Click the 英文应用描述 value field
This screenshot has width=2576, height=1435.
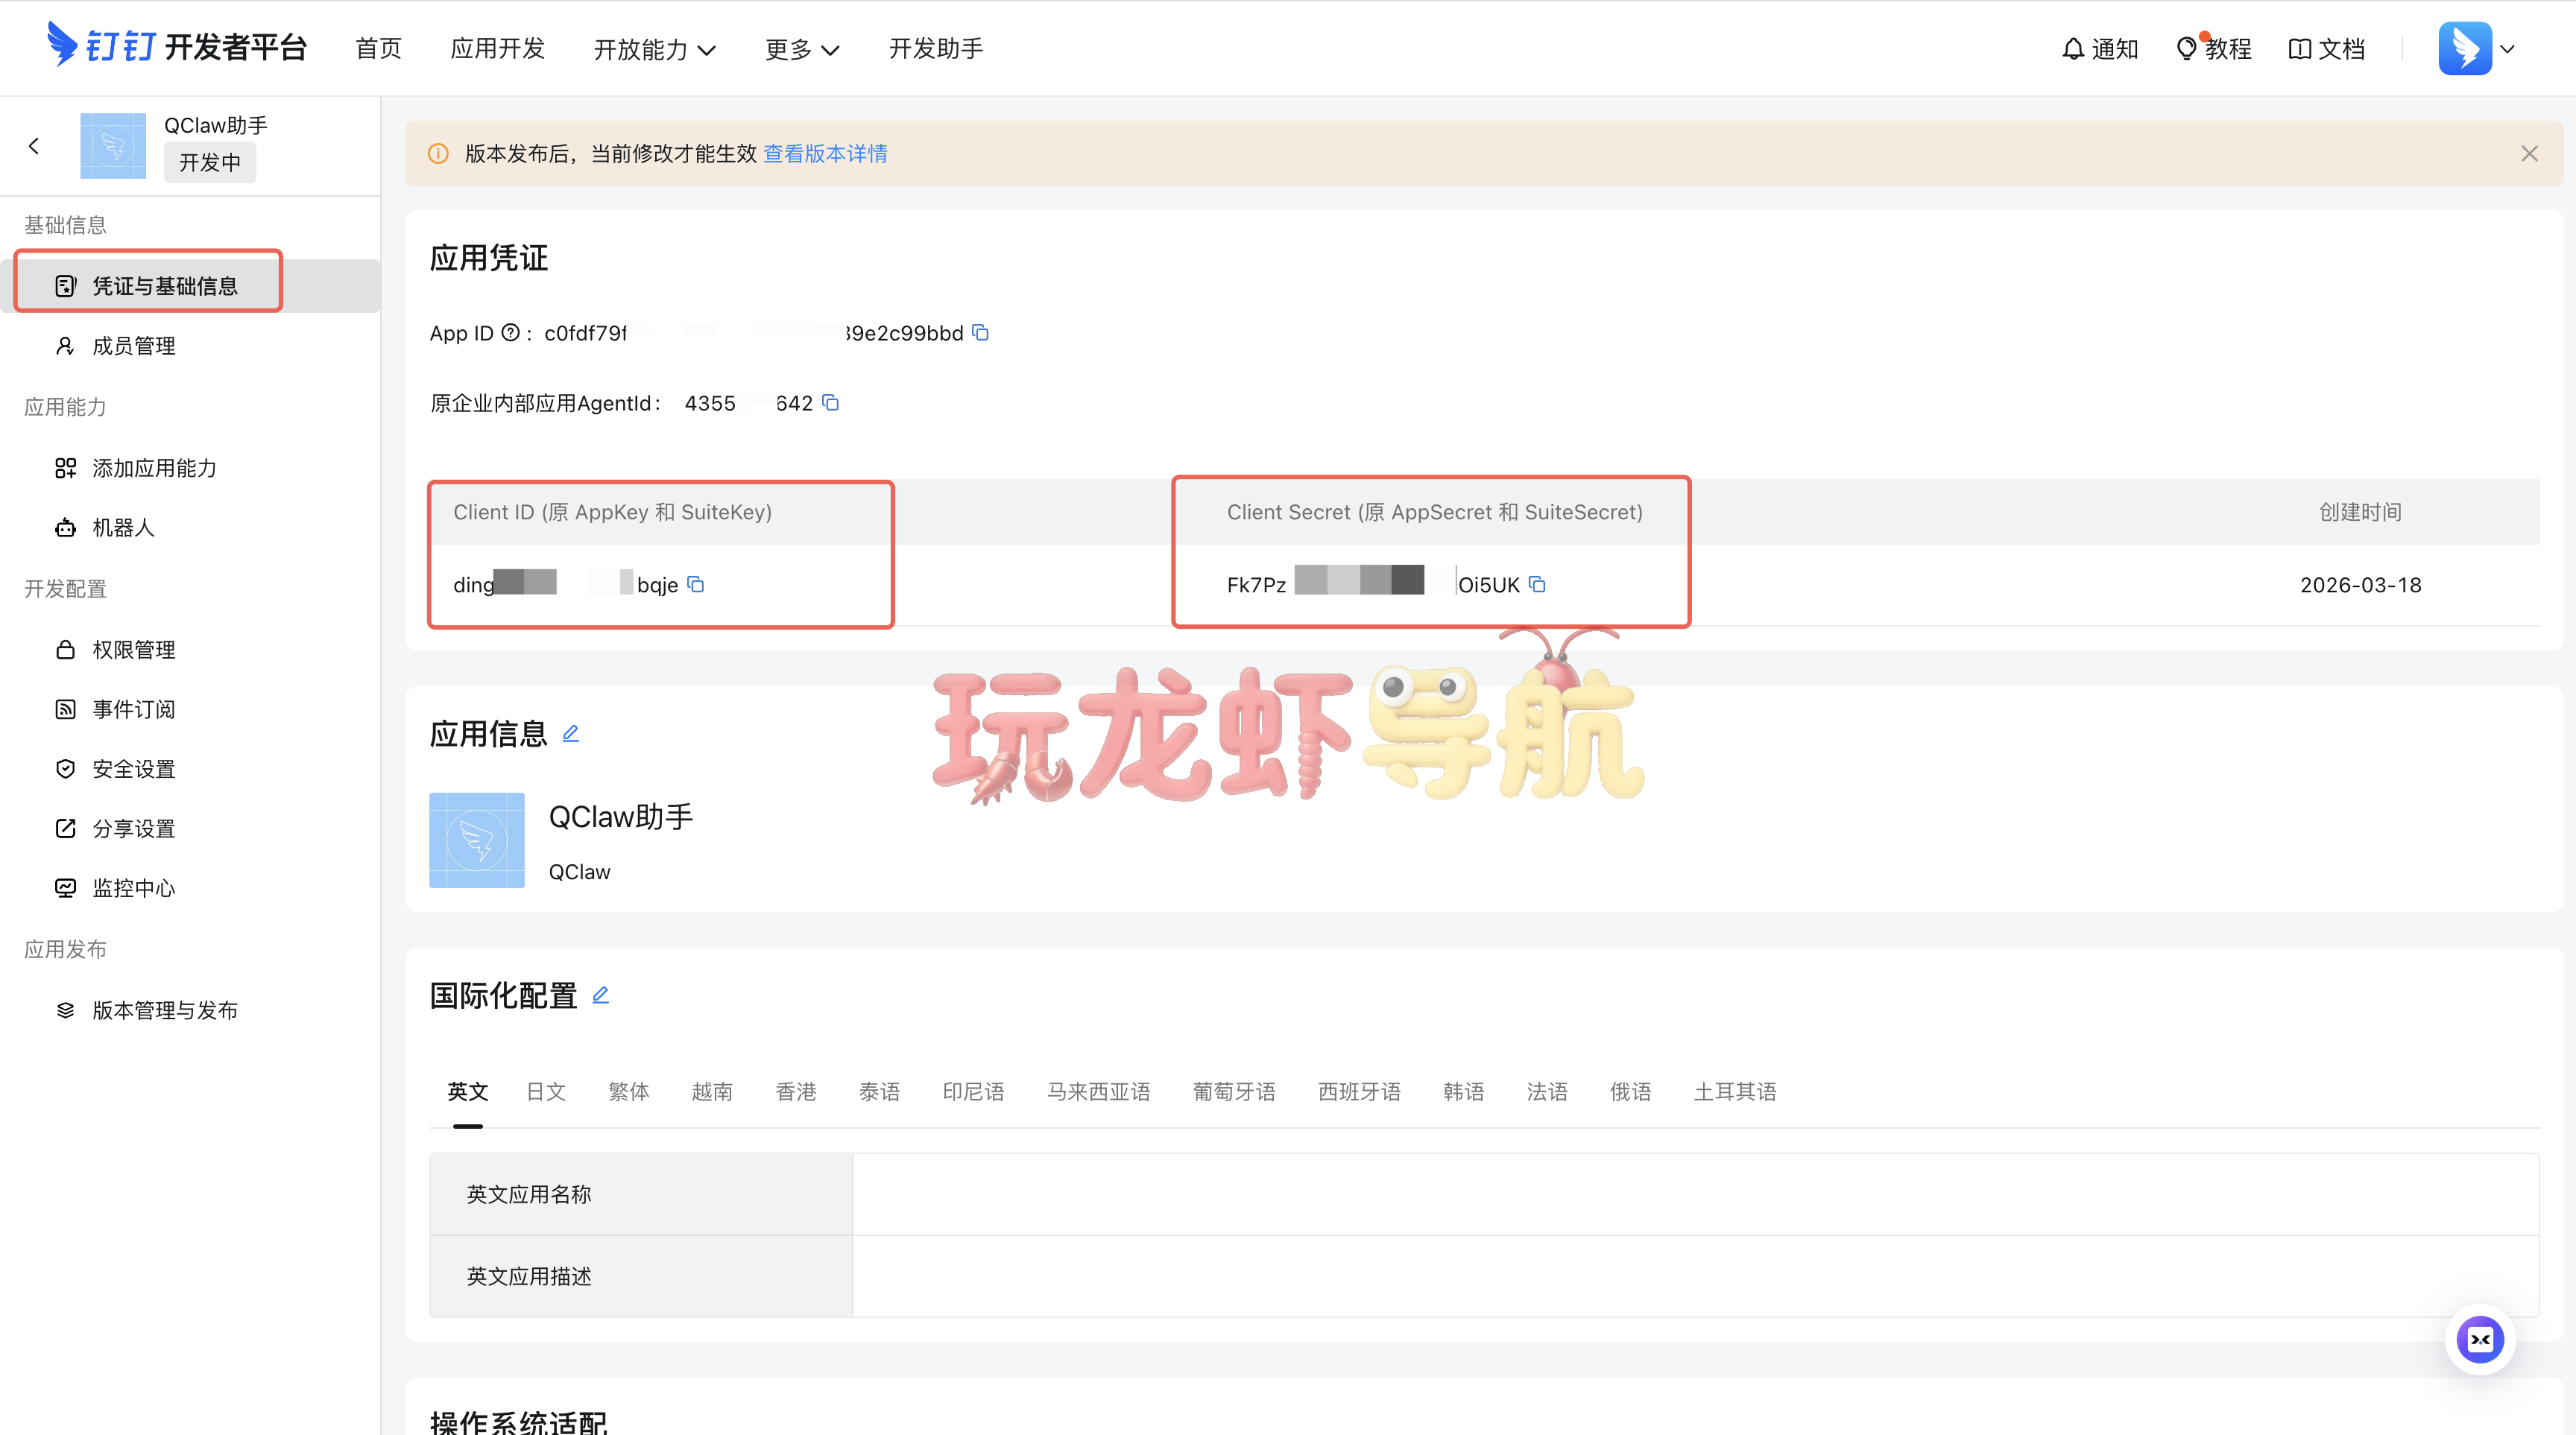pos(1696,1276)
